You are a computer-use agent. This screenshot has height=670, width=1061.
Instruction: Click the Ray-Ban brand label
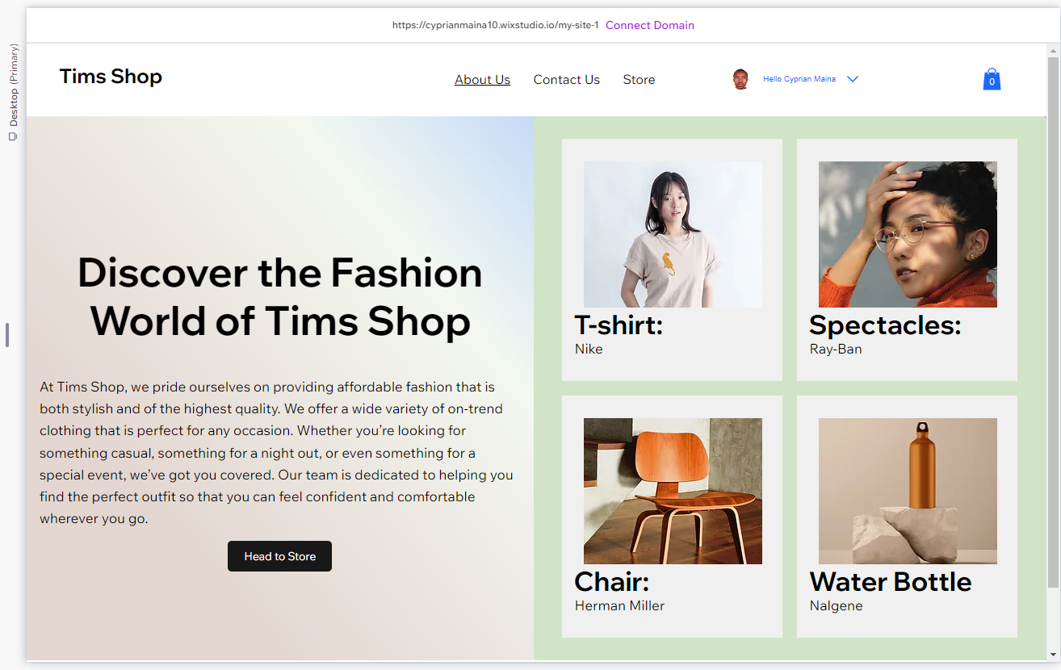[836, 349]
